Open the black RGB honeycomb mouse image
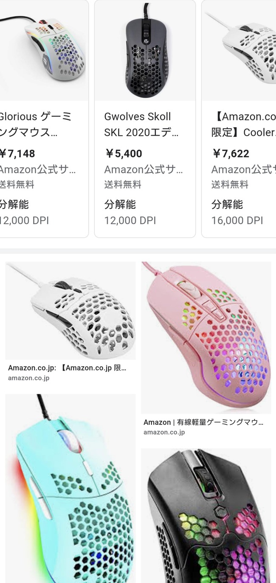276x583 pixels. pos(206,516)
